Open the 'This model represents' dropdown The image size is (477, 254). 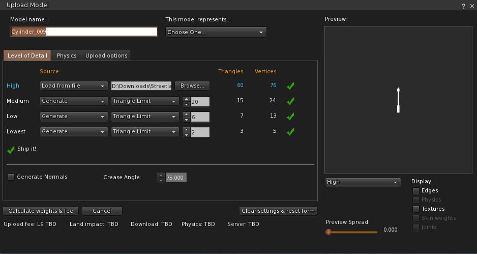click(216, 32)
